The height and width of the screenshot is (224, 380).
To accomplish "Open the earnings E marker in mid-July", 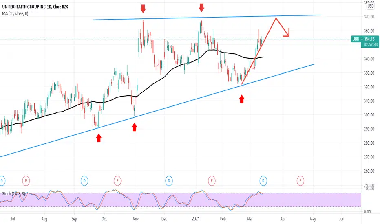I will (26, 181).
